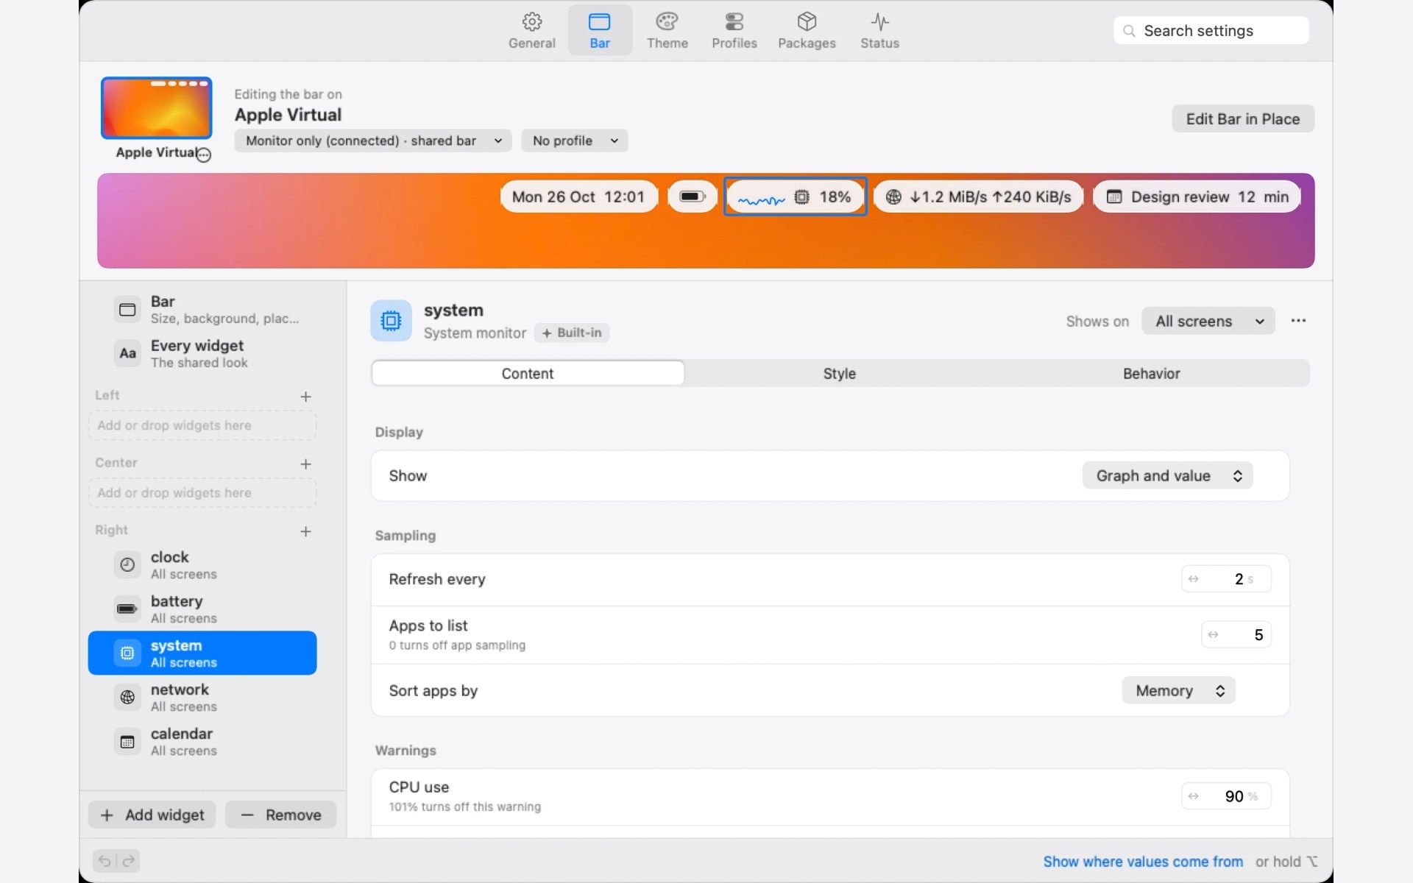This screenshot has width=1413, height=883.
Task: Click Show where values come from link
Action: [x=1143, y=862]
